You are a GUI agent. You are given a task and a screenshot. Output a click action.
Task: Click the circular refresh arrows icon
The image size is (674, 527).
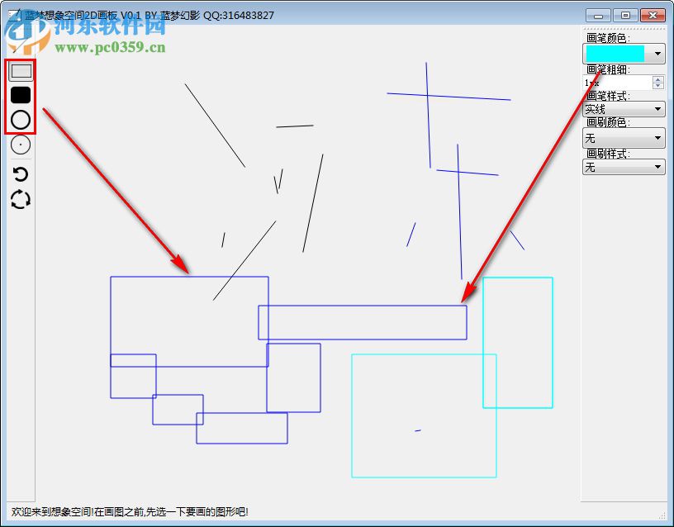click(x=19, y=198)
